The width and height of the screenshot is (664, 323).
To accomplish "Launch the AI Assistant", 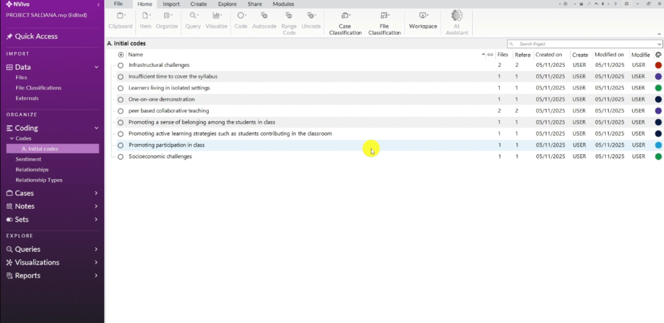I will (x=456, y=16).
